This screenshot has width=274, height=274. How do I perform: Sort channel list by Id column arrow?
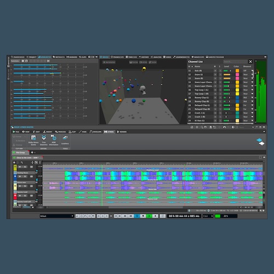point(192,66)
